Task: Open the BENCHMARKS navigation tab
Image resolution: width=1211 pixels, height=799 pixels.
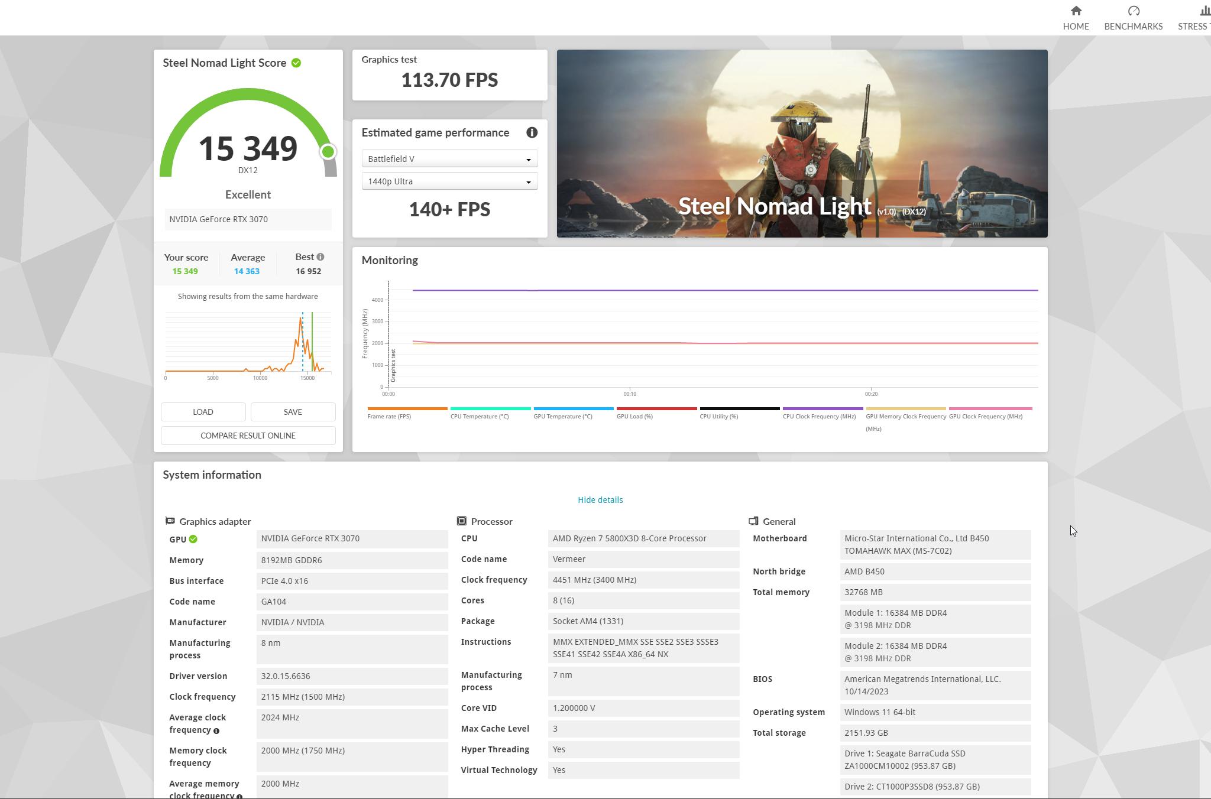Action: [x=1133, y=26]
